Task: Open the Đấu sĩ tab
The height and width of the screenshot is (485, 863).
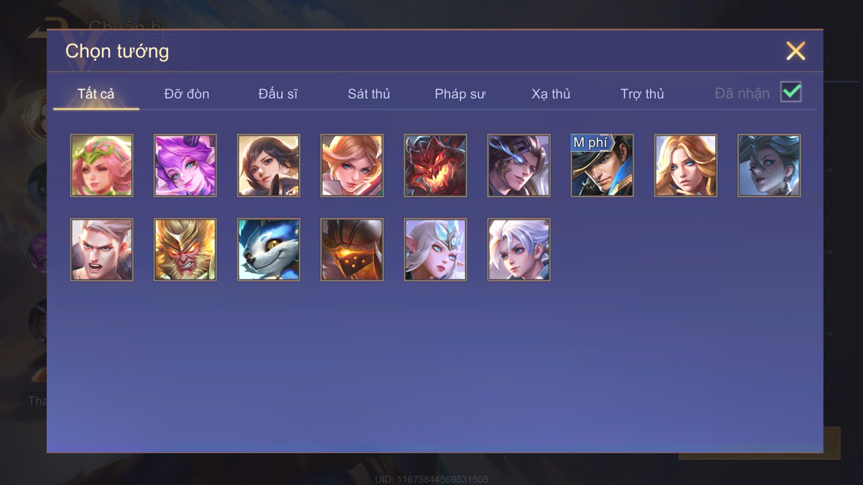Action: pos(278,94)
